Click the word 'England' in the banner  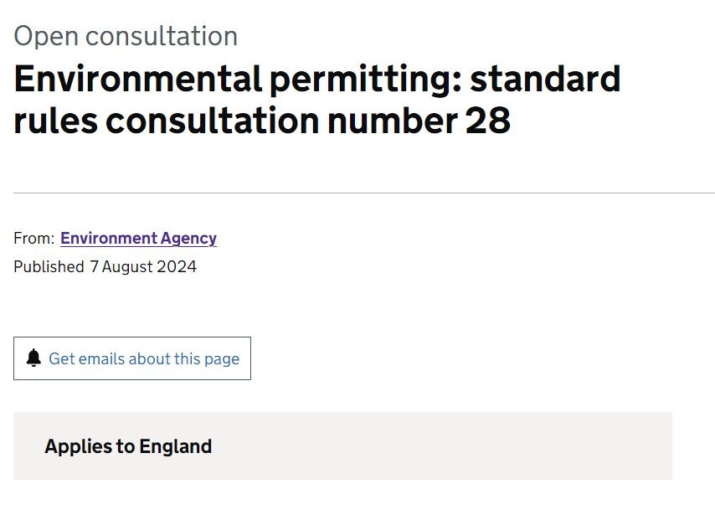tap(176, 446)
